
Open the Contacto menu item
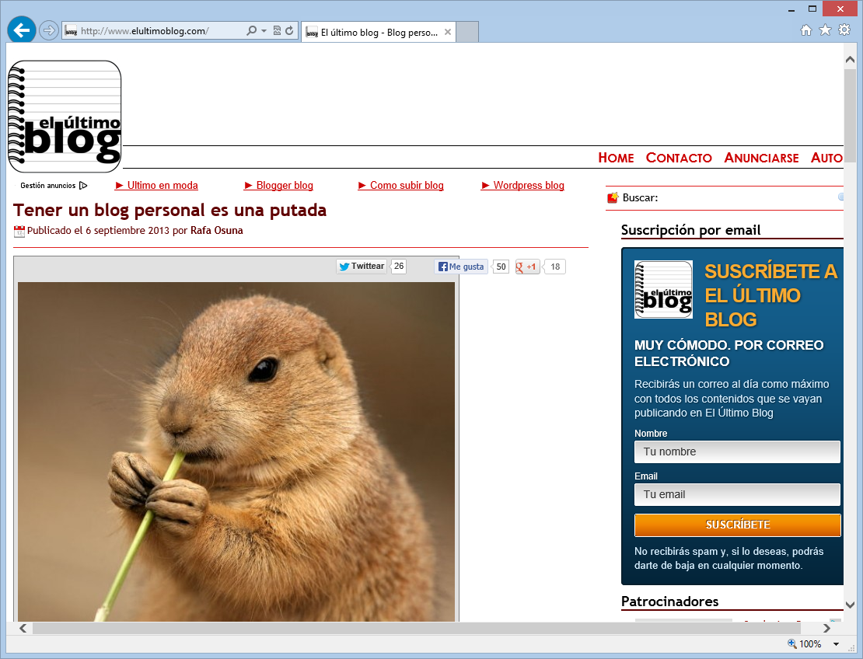(679, 158)
